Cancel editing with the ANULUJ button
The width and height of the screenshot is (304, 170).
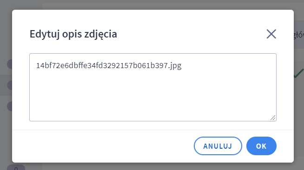pos(218,146)
